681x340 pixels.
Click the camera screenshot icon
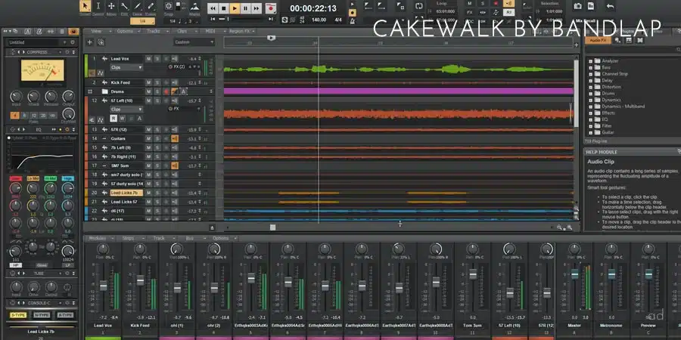577,6
